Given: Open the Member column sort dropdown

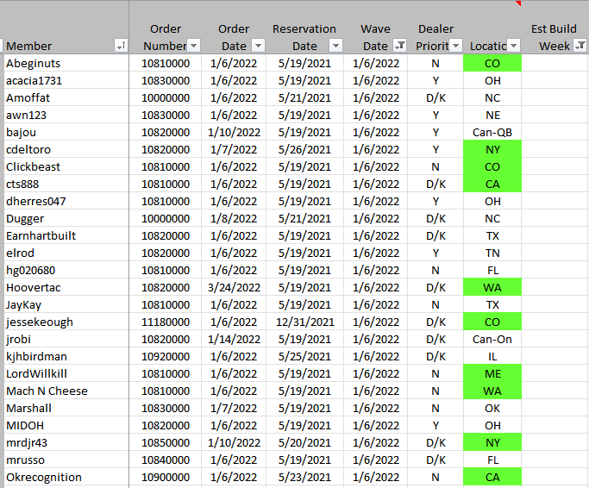Looking at the screenshot, I should click(120, 46).
